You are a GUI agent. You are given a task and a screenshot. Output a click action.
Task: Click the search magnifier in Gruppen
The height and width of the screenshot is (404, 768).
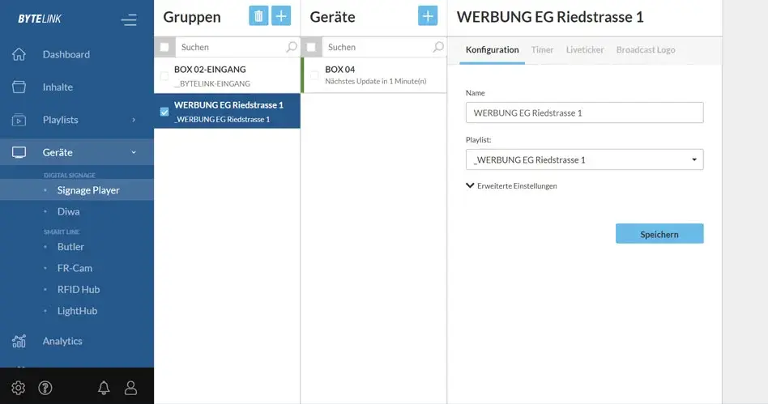(292, 47)
